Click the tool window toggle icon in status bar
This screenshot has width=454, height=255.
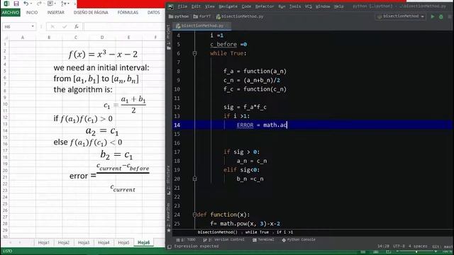point(170,246)
